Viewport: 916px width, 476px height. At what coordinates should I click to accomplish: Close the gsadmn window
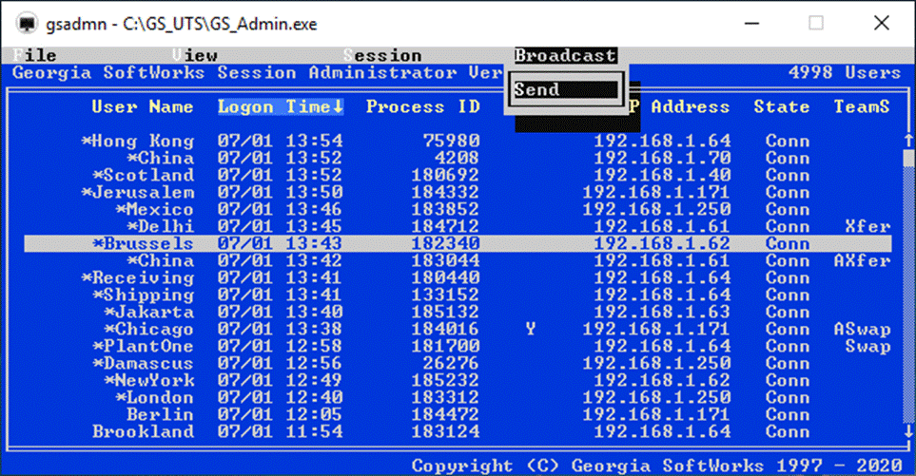[882, 24]
